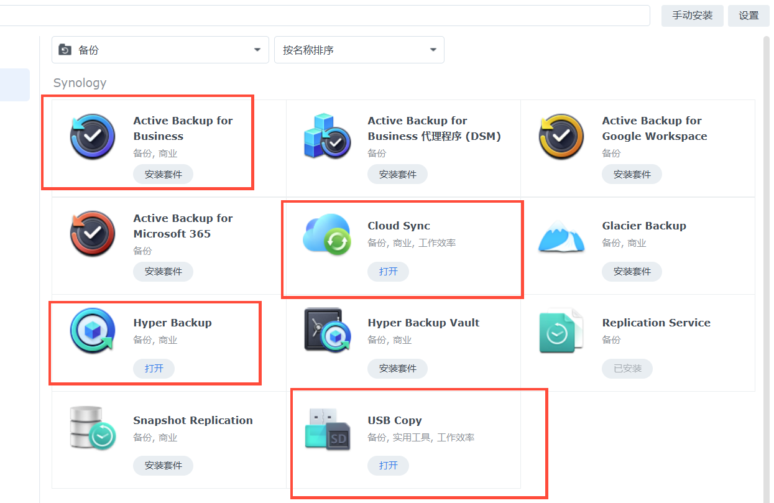Install the Snapshot Replication package

point(164,466)
